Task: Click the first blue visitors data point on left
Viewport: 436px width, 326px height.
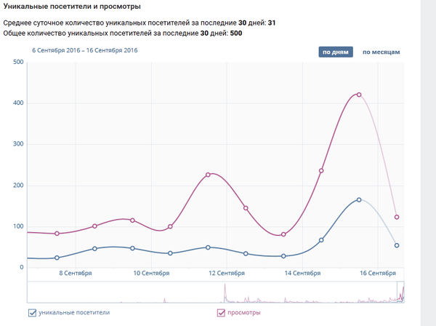Action: [x=57, y=258]
